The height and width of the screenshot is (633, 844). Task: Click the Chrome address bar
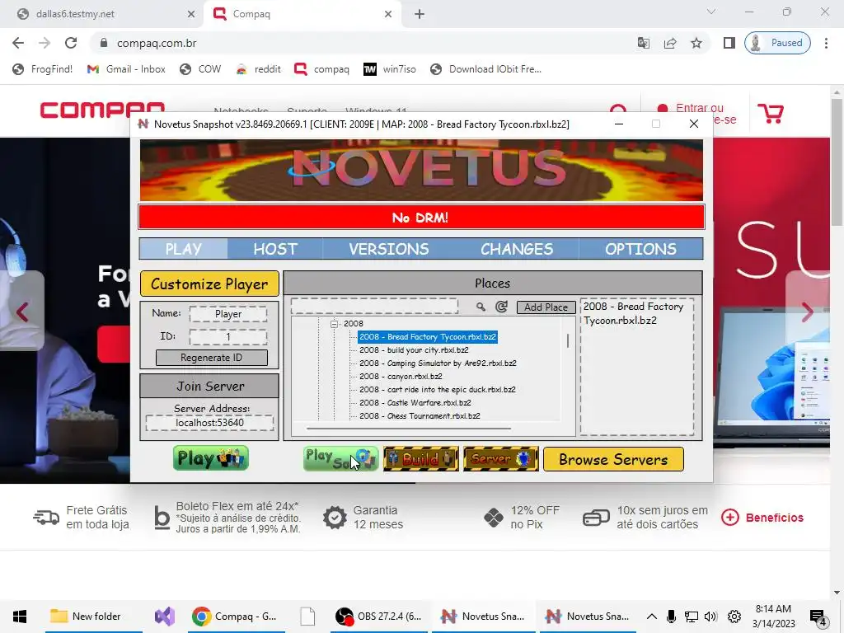click(x=361, y=43)
